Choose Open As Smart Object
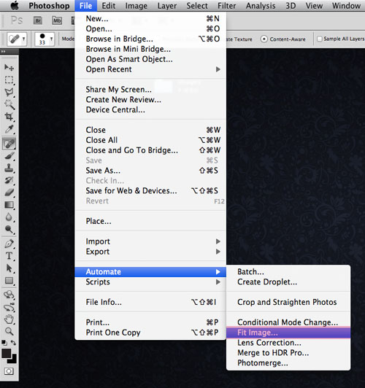The image size is (365, 388). 150,59
